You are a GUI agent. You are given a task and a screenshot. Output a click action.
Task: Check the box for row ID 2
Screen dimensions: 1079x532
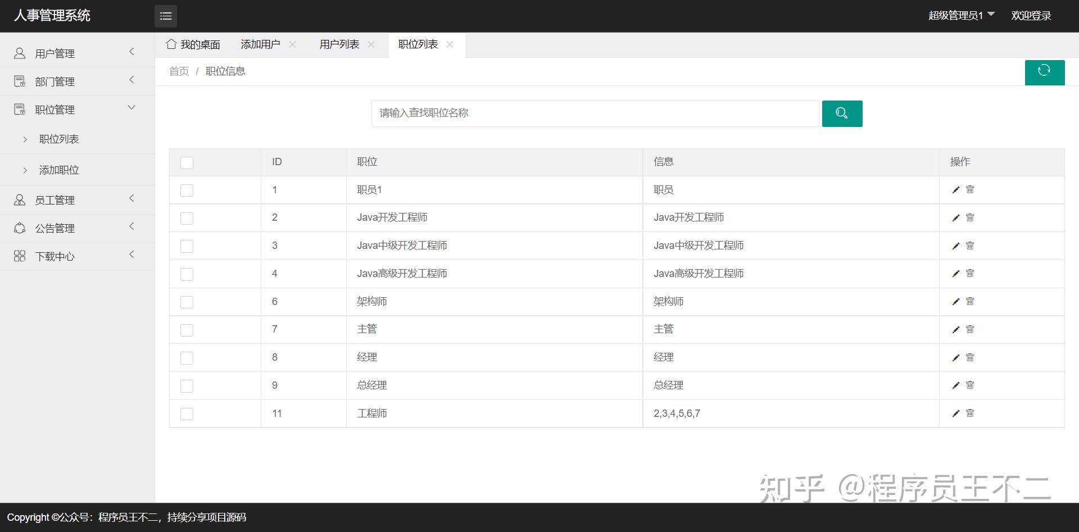(x=187, y=219)
